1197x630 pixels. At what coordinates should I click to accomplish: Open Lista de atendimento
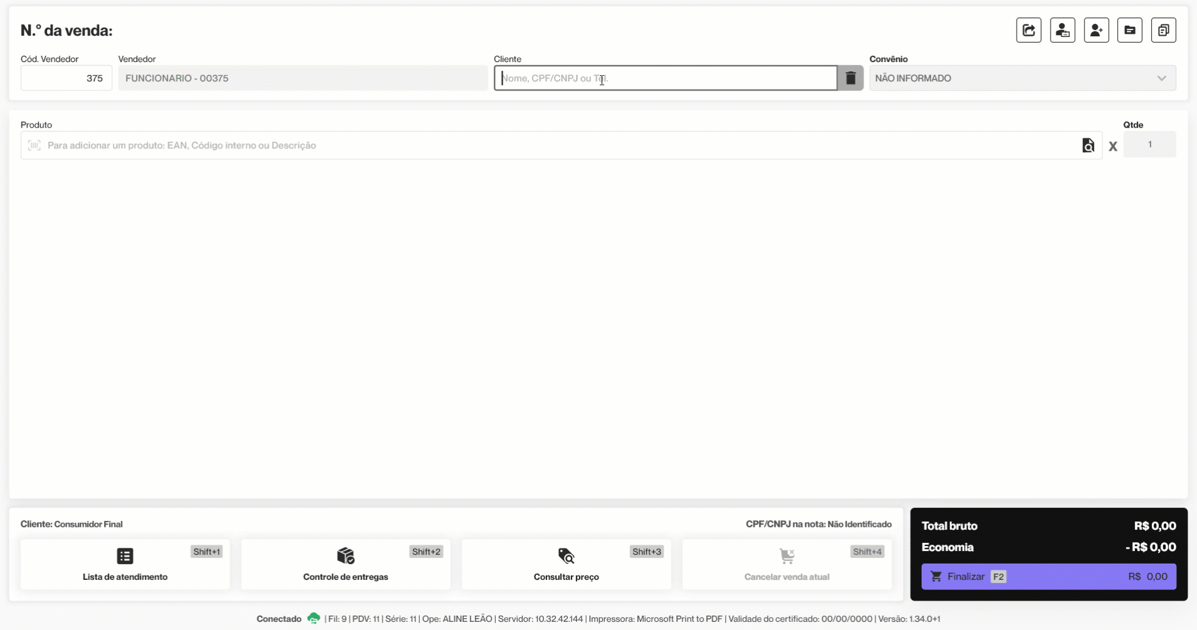pos(125,564)
